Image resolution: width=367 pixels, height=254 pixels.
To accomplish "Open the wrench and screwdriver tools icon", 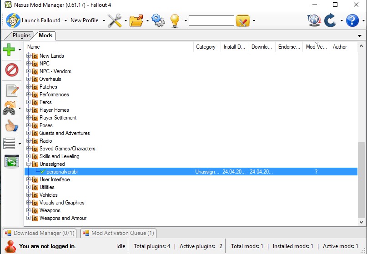I will [x=115, y=20].
